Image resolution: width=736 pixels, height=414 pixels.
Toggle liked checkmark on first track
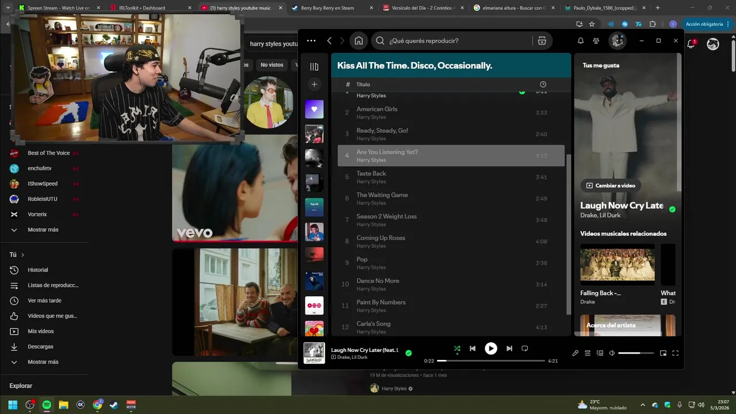[522, 92]
